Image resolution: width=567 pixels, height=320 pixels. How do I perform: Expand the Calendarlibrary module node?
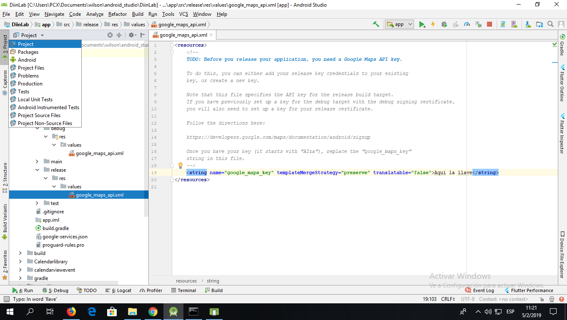pos(20,262)
